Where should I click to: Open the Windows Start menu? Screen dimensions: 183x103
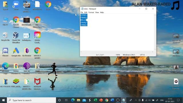point(3,100)
